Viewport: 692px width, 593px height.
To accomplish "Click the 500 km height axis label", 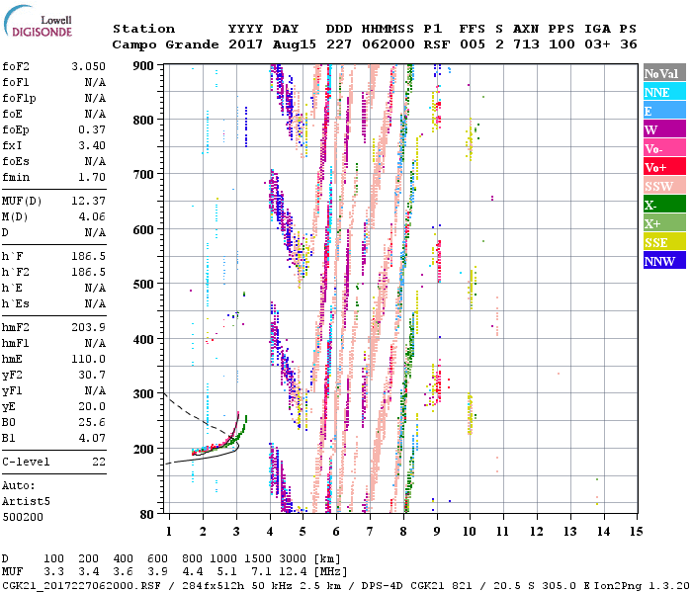I will coord(143,285).
